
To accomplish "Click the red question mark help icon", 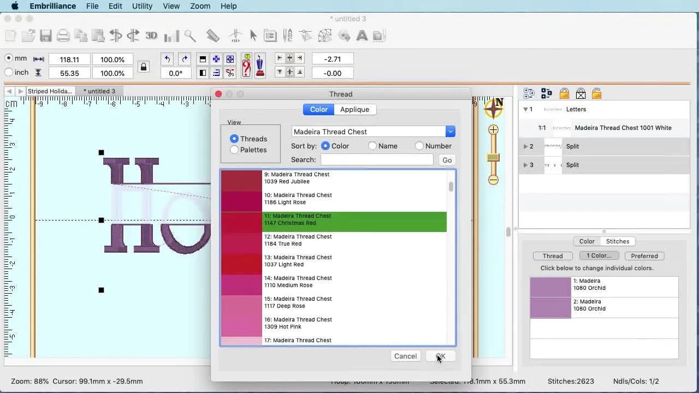I will [246, 66].
